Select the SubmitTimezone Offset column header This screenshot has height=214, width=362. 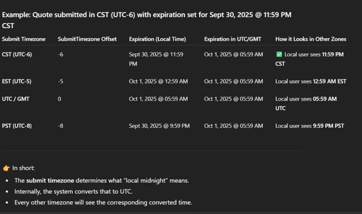87,39
